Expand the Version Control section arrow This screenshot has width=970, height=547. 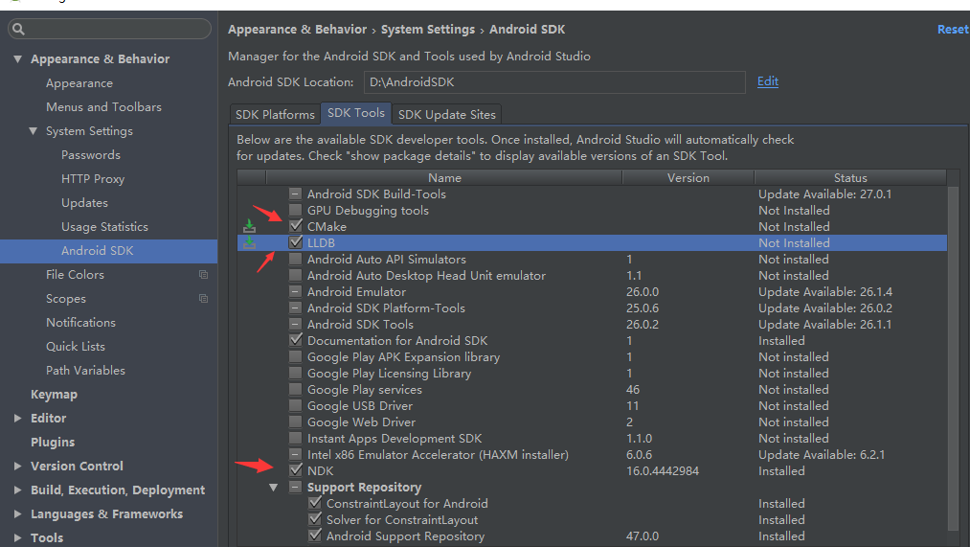point(17,466)
